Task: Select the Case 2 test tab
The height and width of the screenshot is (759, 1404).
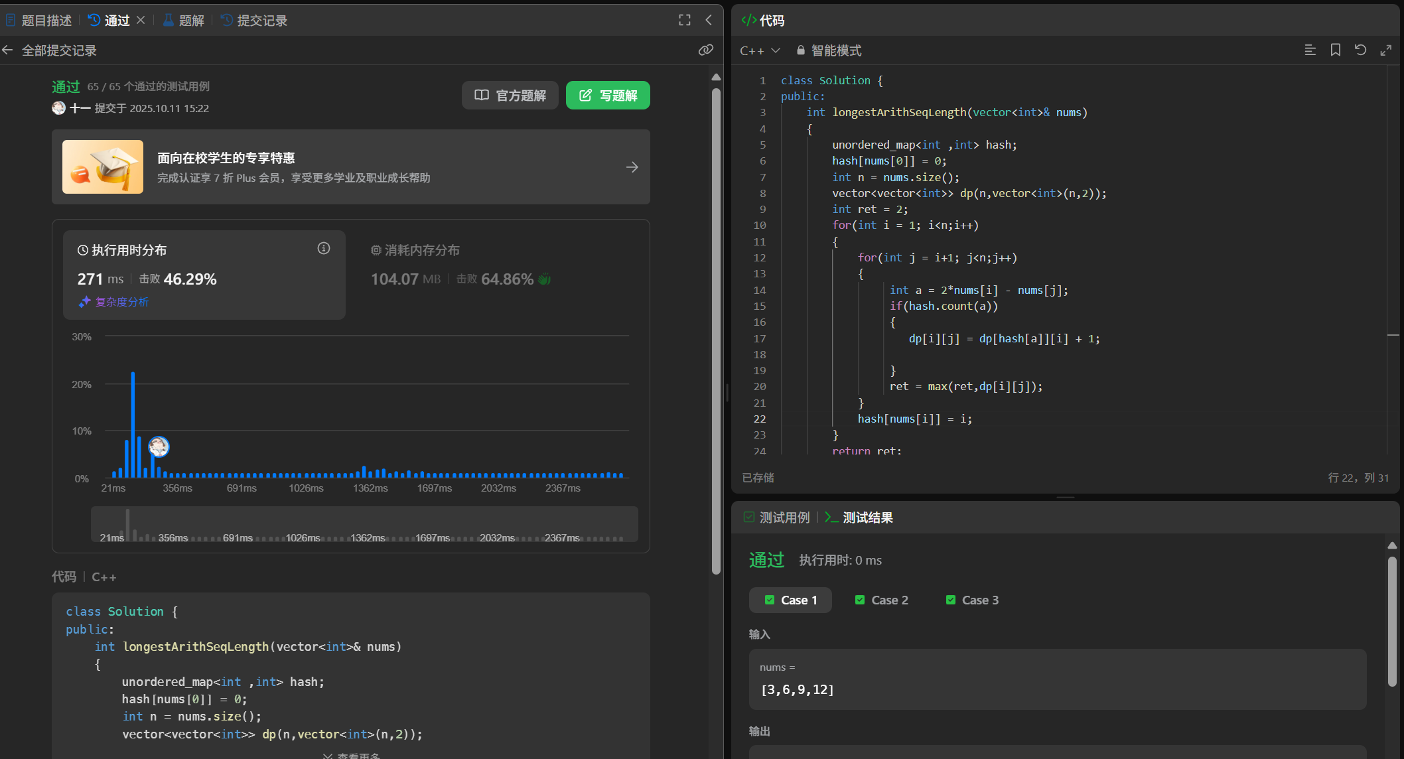Action: [x=881, y=600]
